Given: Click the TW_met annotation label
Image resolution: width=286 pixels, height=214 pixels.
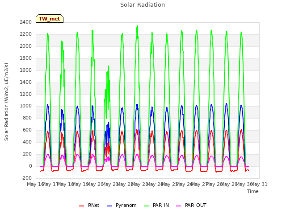Looking at the screenshot, I should tap(50, 19).
